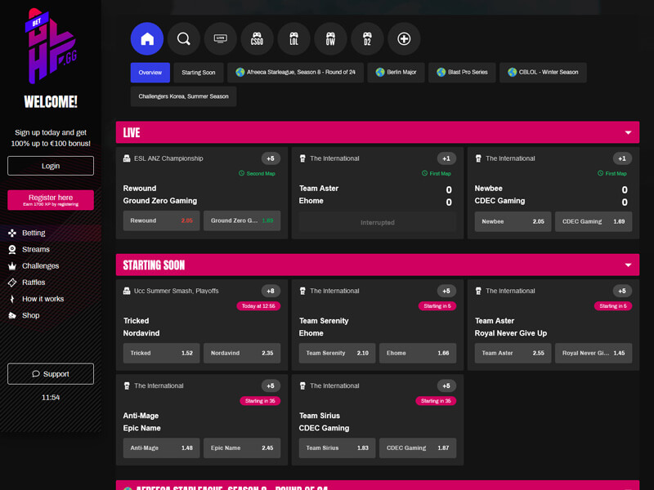Click the sidebar clock showing 11:54
Screen dimensions: 654x490
(51, 398)
